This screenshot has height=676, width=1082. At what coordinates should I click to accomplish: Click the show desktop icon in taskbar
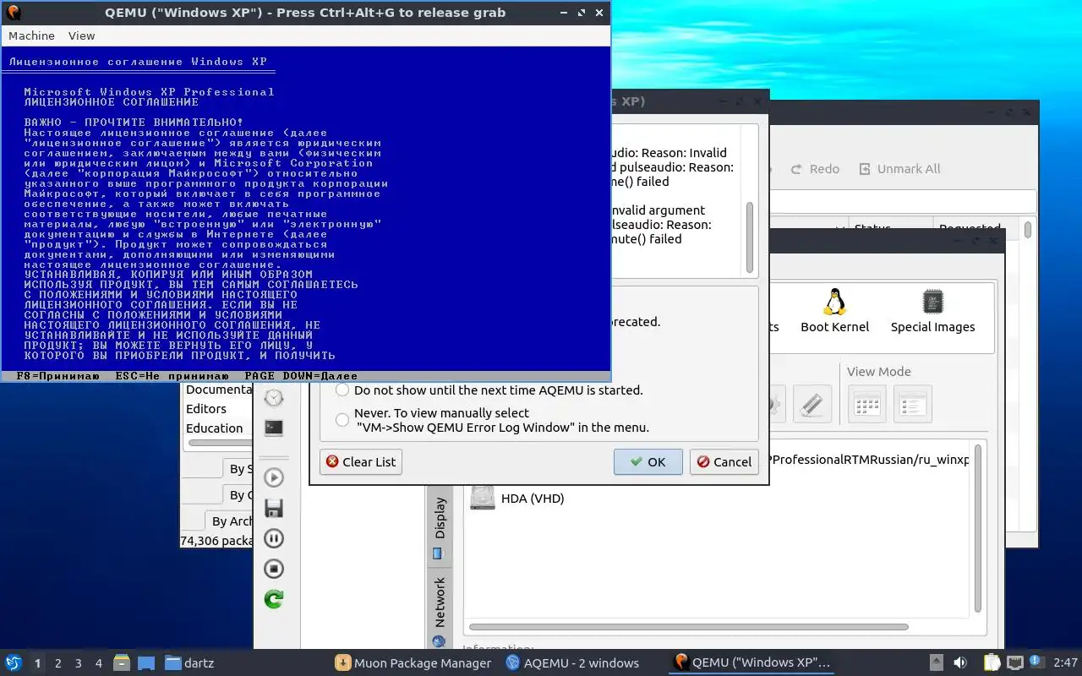(x=145, y=662)
